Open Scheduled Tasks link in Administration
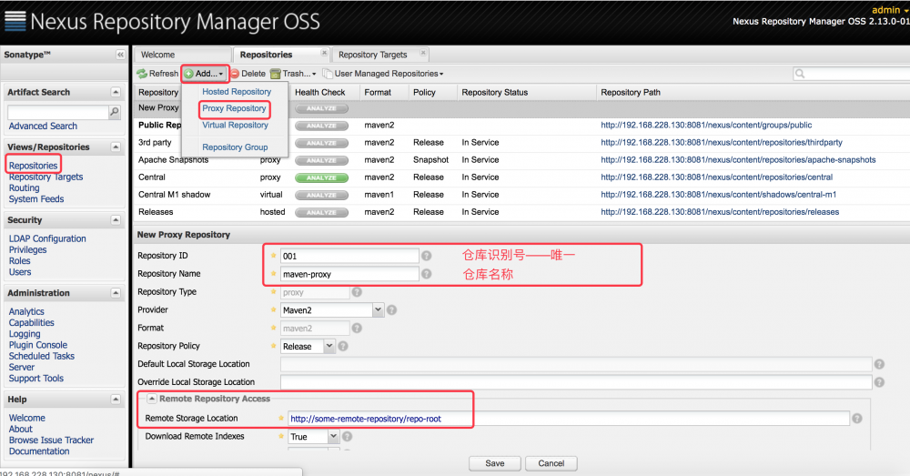 42,356
